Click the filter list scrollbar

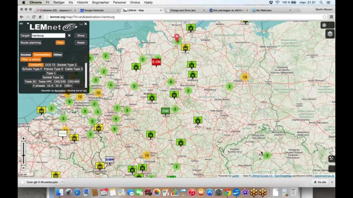[x=86, y=75]
